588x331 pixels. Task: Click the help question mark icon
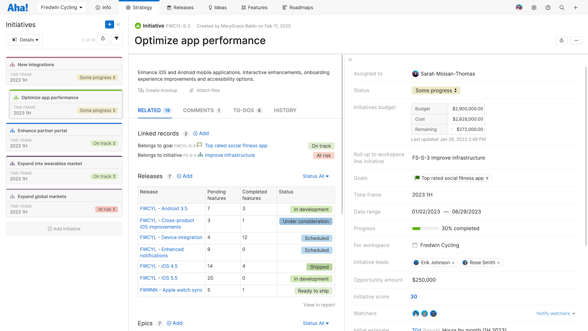point(548,7)
